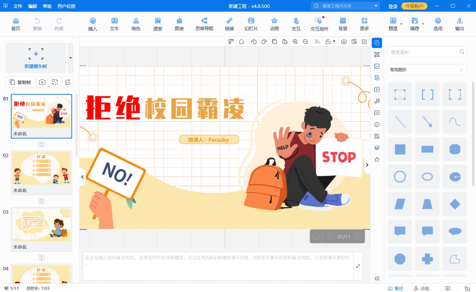Select the frame 02 thumbnail

[42, 169]
